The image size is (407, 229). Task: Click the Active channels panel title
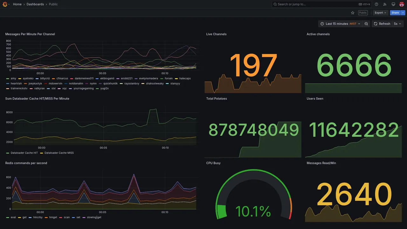(318, 34)
